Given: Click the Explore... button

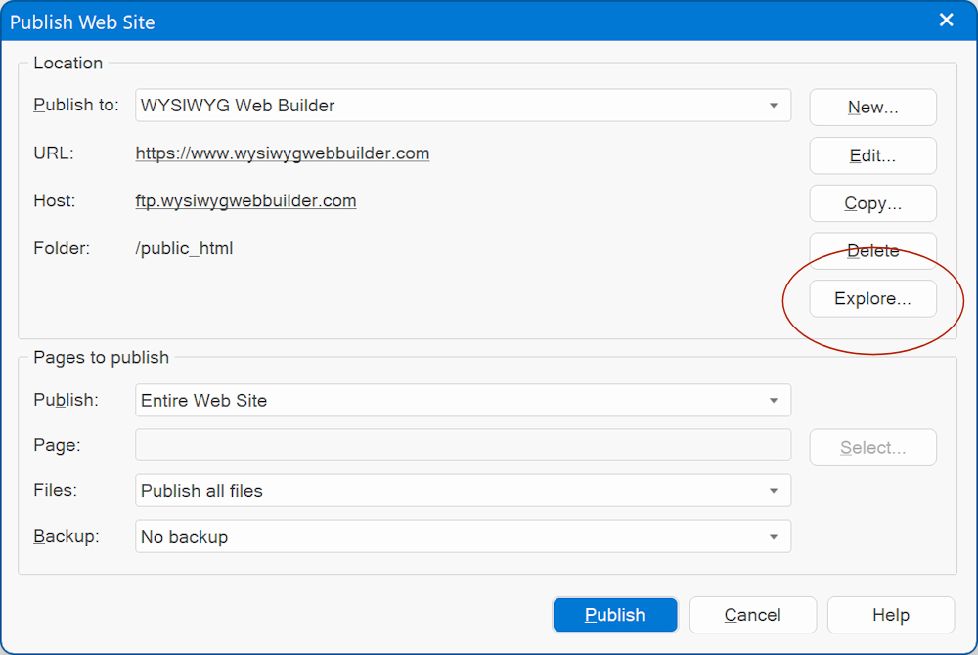Looking at the screenshot, I should click(872, 298).
